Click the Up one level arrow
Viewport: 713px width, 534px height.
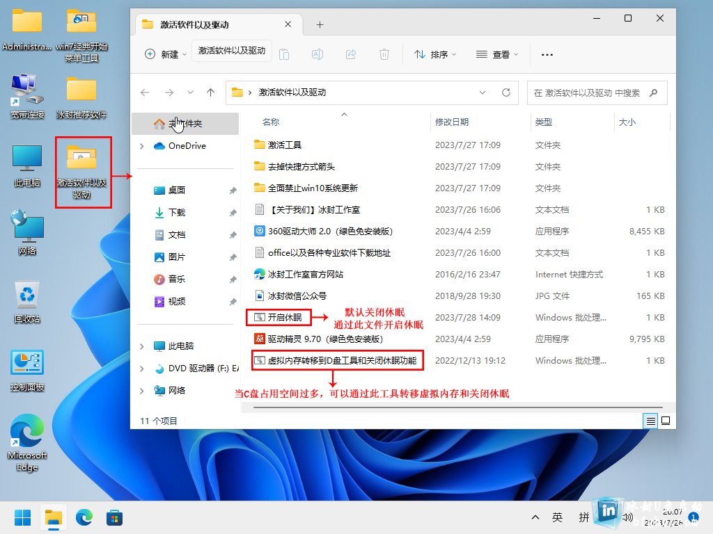coord(210,92)
